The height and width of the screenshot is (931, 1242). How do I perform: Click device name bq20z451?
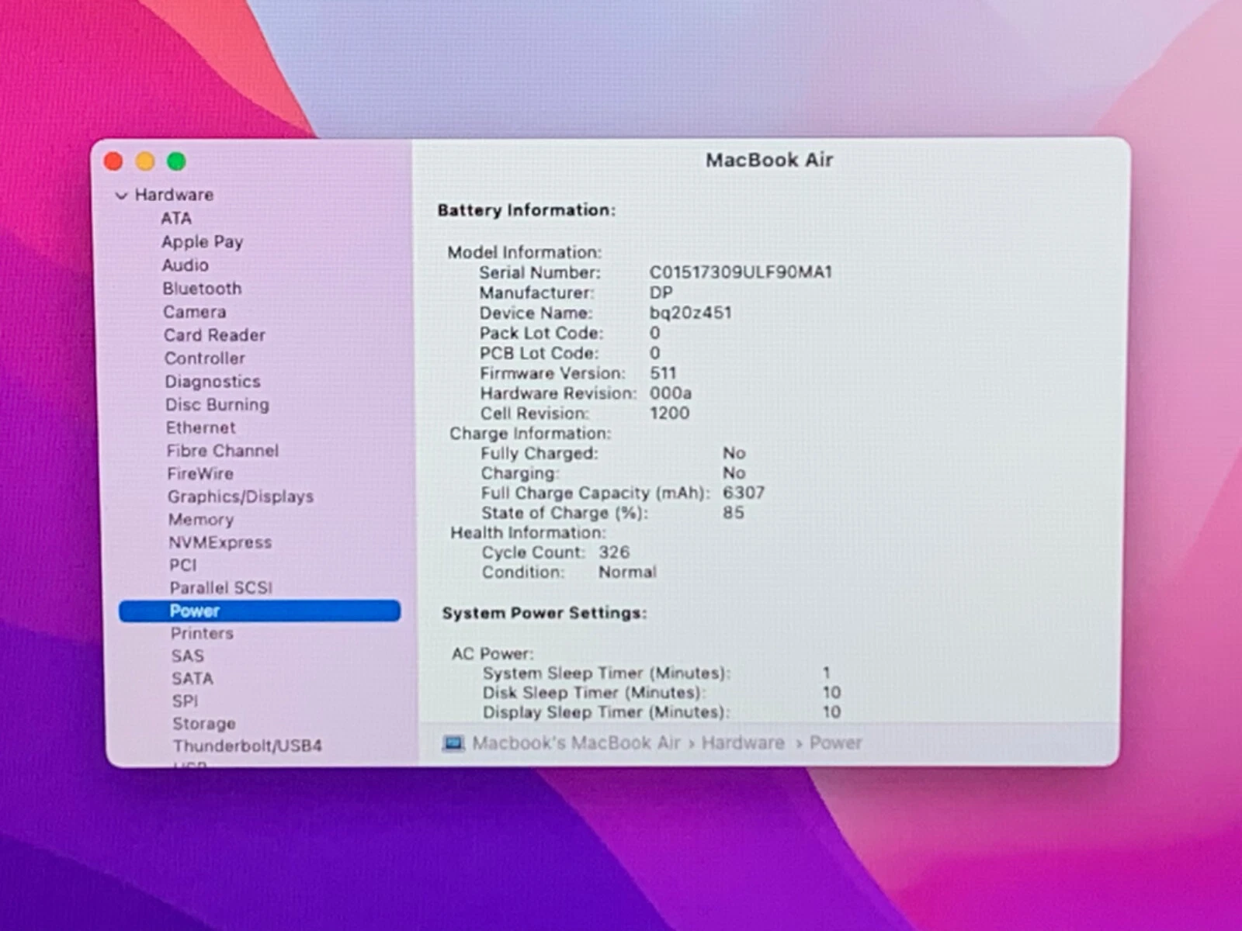690,313
